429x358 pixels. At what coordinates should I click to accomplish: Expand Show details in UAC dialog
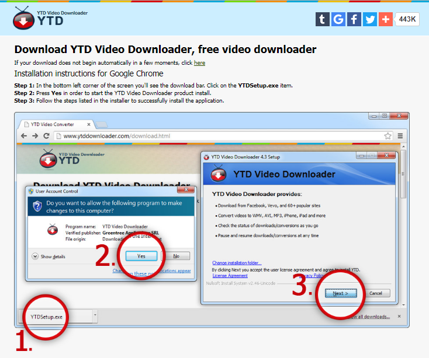(49, 257)
